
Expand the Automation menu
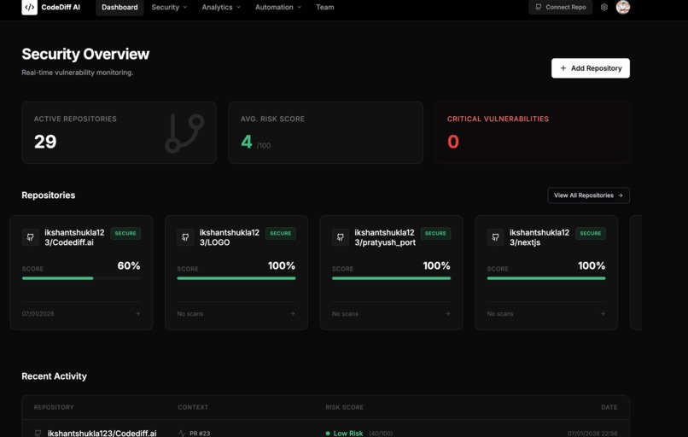point(278,7)
